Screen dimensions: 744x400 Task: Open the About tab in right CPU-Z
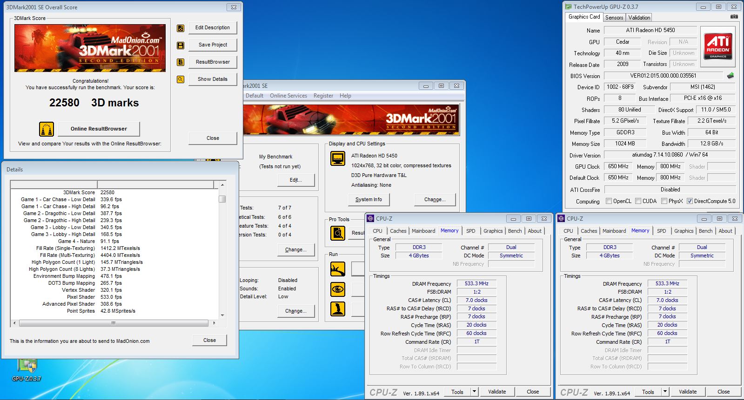tap(725, 231)
